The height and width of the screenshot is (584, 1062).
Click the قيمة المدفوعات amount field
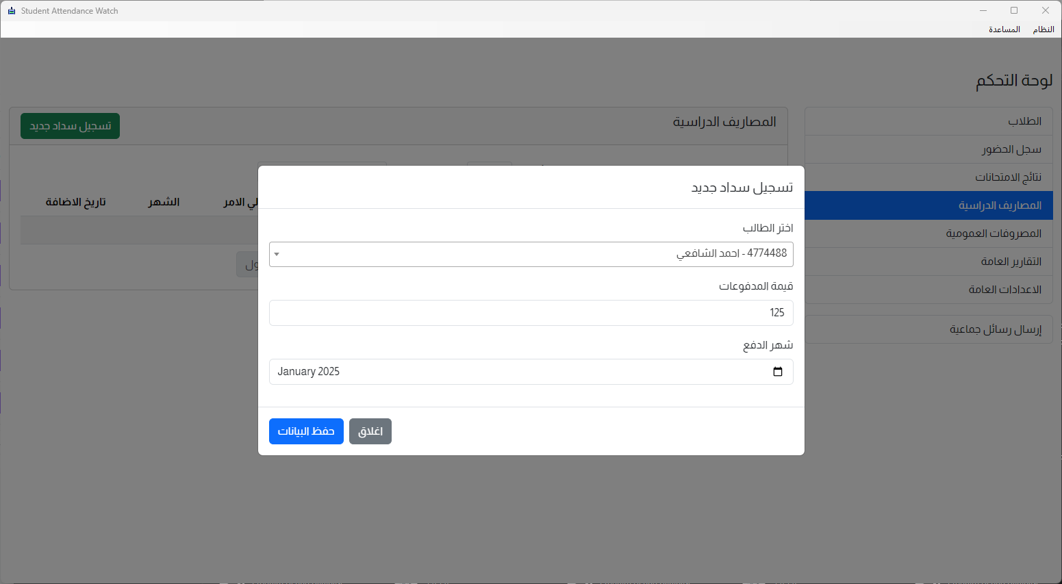(531, 313)
